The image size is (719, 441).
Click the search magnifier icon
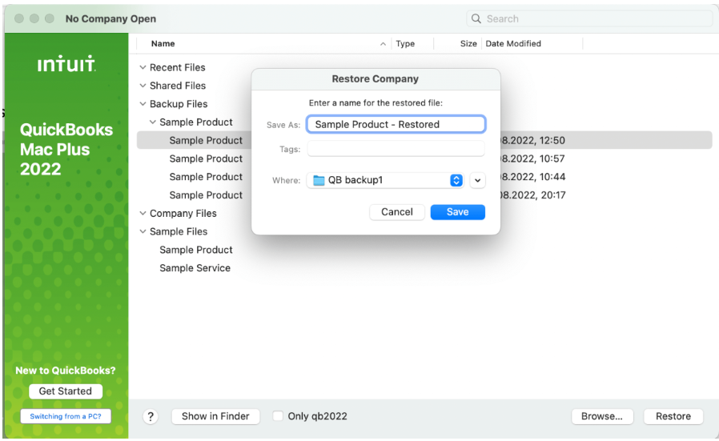[x=476, y=18]
